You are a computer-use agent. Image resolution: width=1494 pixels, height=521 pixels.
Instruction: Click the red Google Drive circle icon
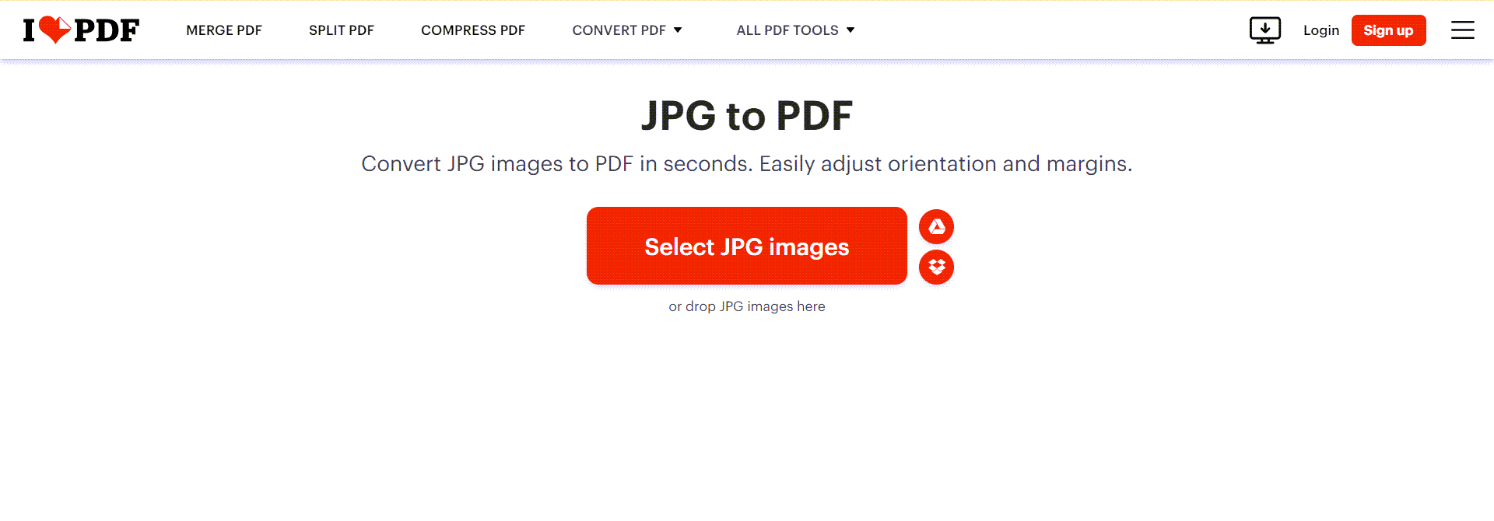(x=937, y=226)
